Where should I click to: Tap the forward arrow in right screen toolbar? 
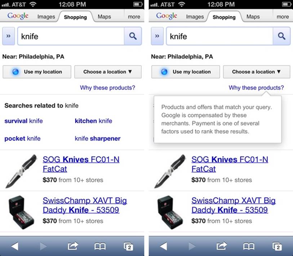pos(192,246)
